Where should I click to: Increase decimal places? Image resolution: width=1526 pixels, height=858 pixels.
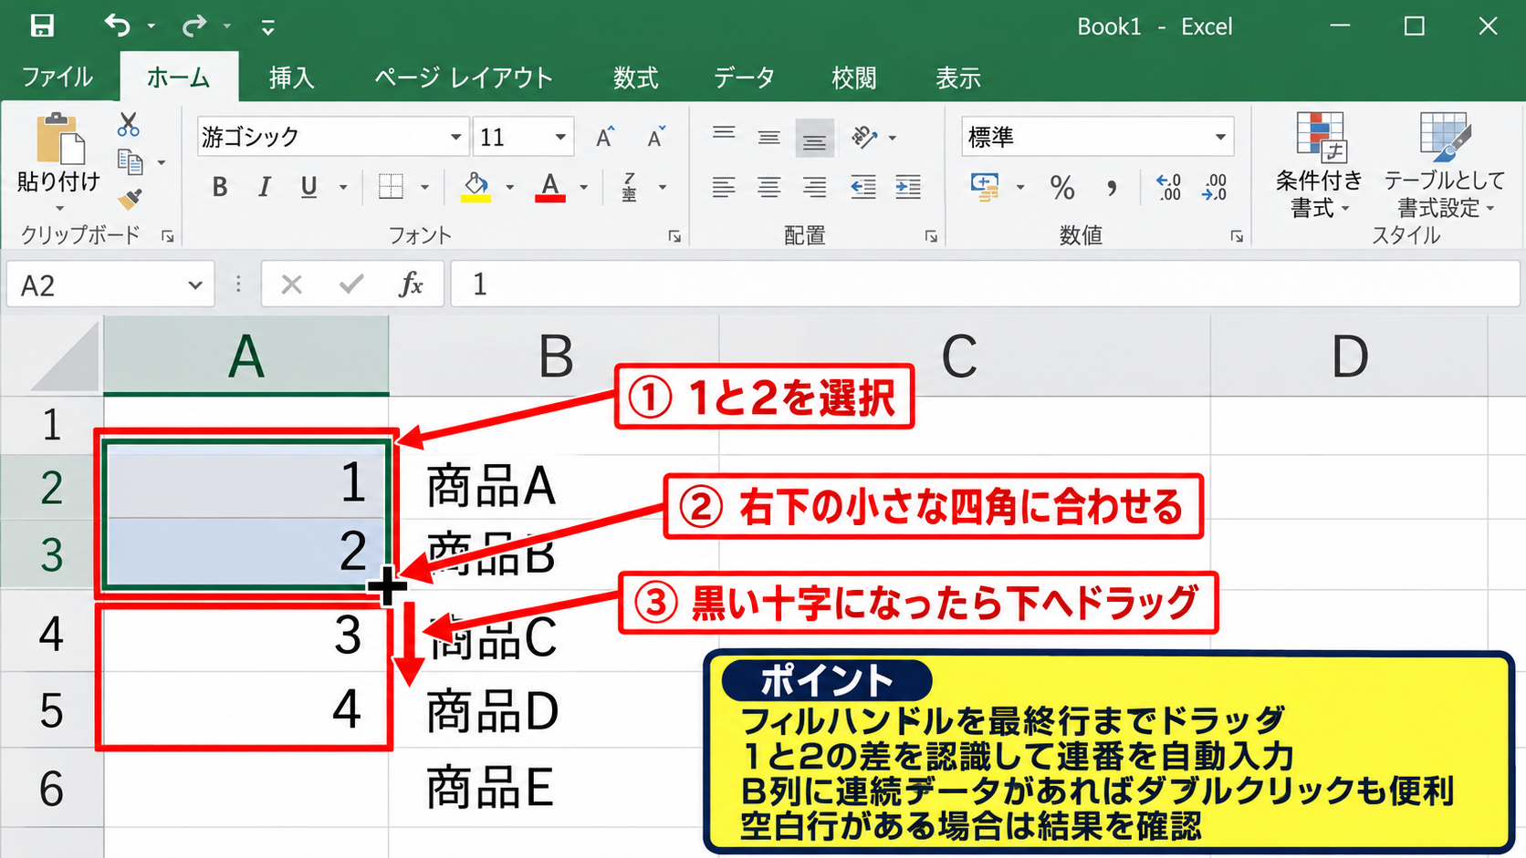coord(1168,188)
